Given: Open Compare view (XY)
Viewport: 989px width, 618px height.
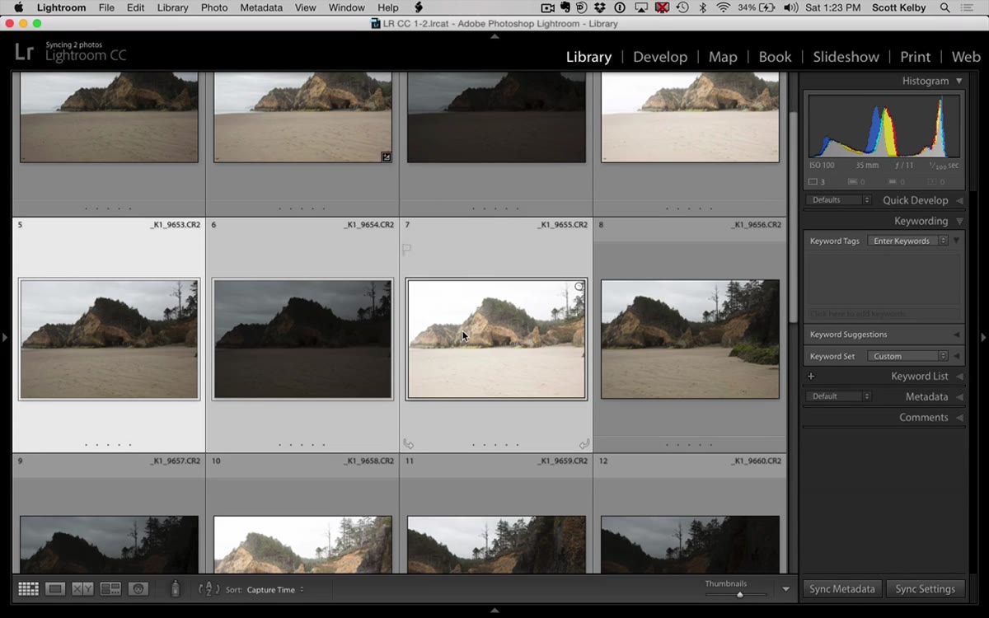Looking at the screenshot, I should [82, 589].
